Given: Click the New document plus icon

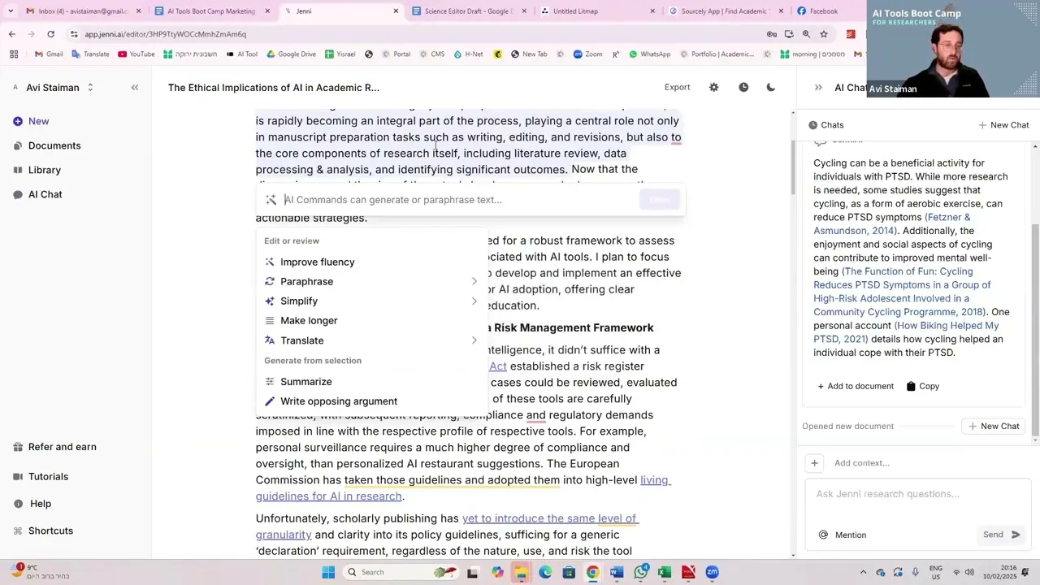Looking at the screenshot, I should tap(18, 121).
